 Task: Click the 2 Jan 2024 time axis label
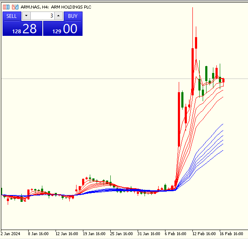(10, 233)
